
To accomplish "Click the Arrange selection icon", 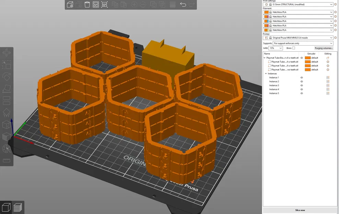I will (x=104, y=4).
